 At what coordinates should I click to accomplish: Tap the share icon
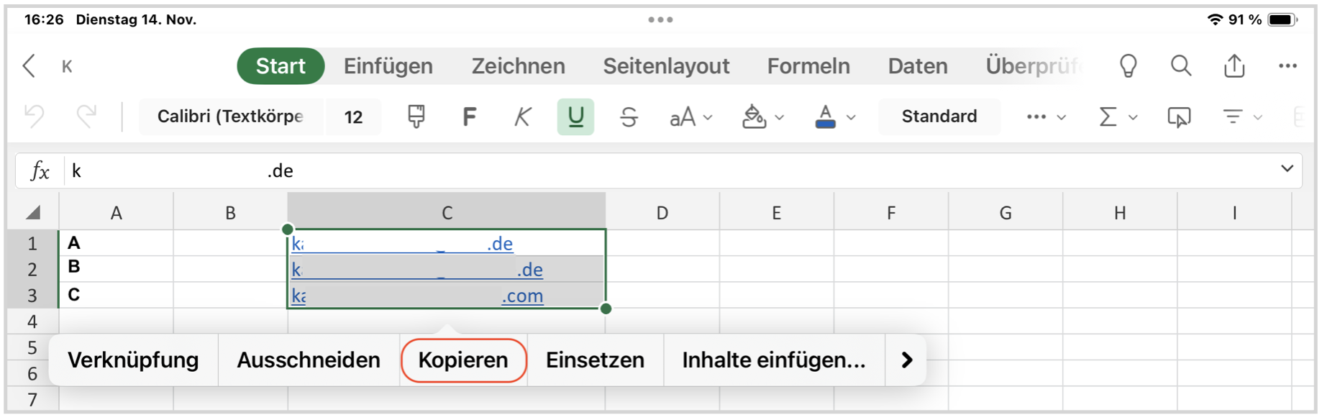1234,66
